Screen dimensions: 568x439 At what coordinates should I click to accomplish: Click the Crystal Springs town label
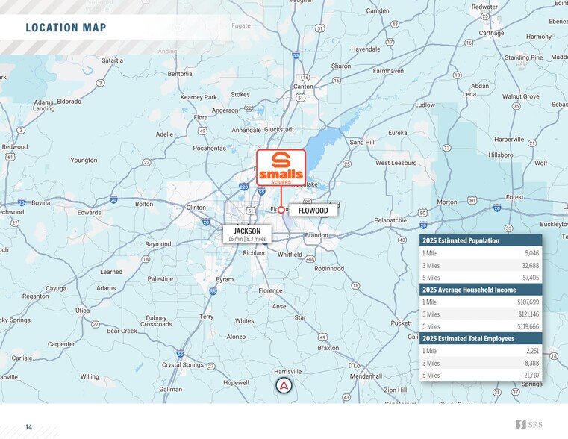click(x=182, y=364)
